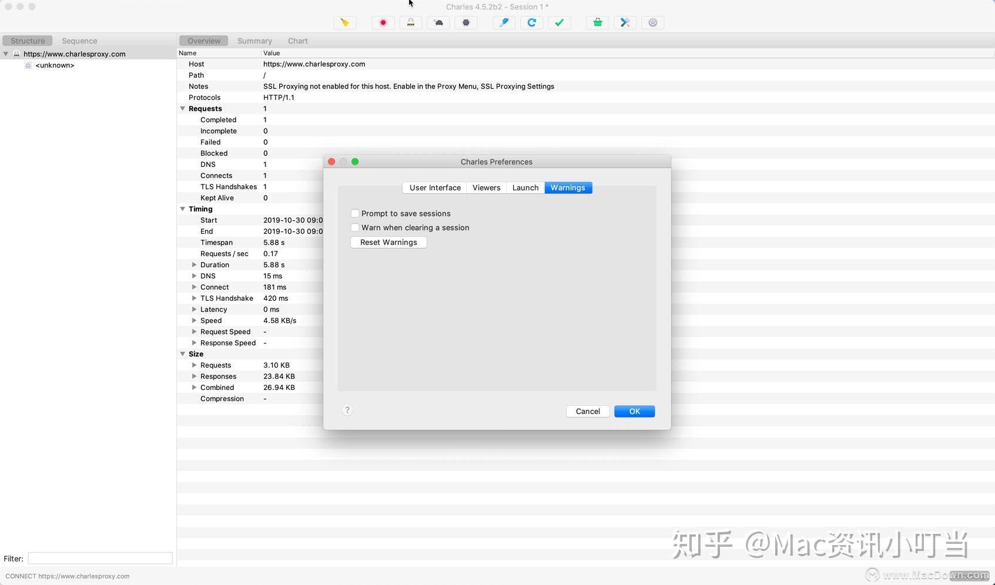This screenshot has height=585, width=995.
Task: Click inside the Filter input field
Action: (x=99, y=558)
